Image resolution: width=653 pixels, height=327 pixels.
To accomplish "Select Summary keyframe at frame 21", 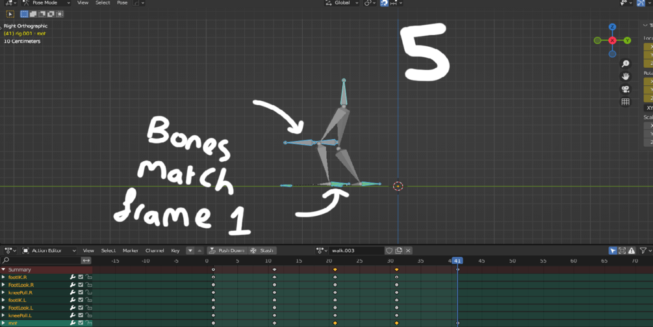I will point(335,270).
